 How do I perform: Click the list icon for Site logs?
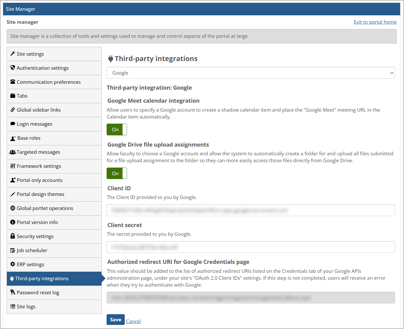point(12,306)
